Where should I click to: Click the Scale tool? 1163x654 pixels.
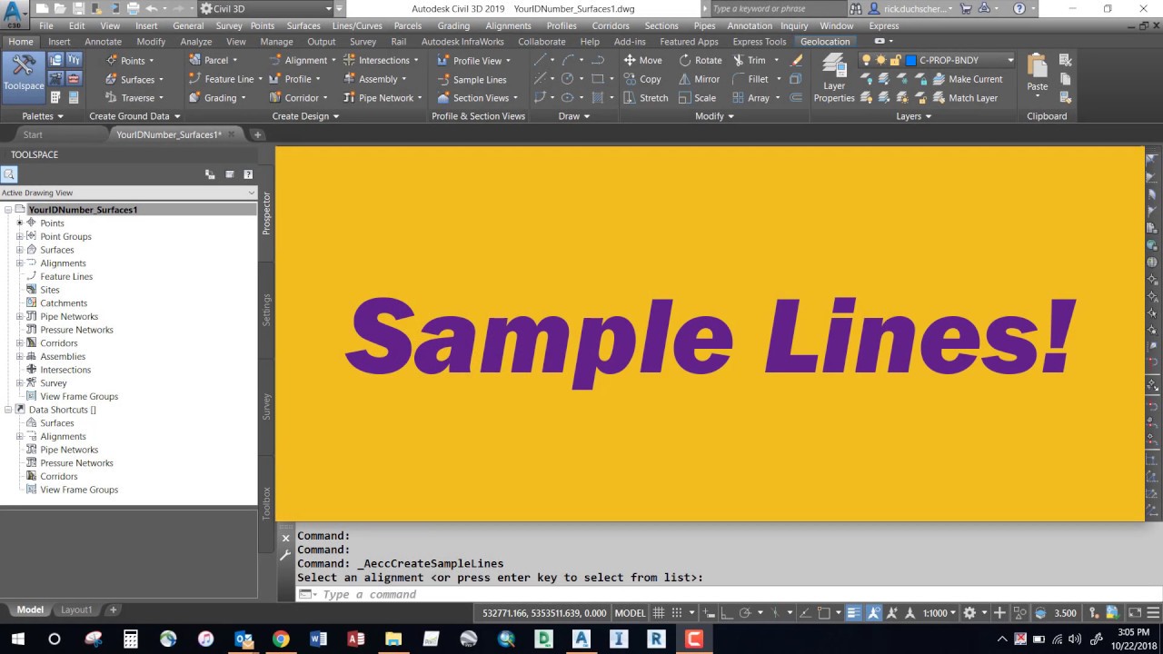(x=697, y=98)
